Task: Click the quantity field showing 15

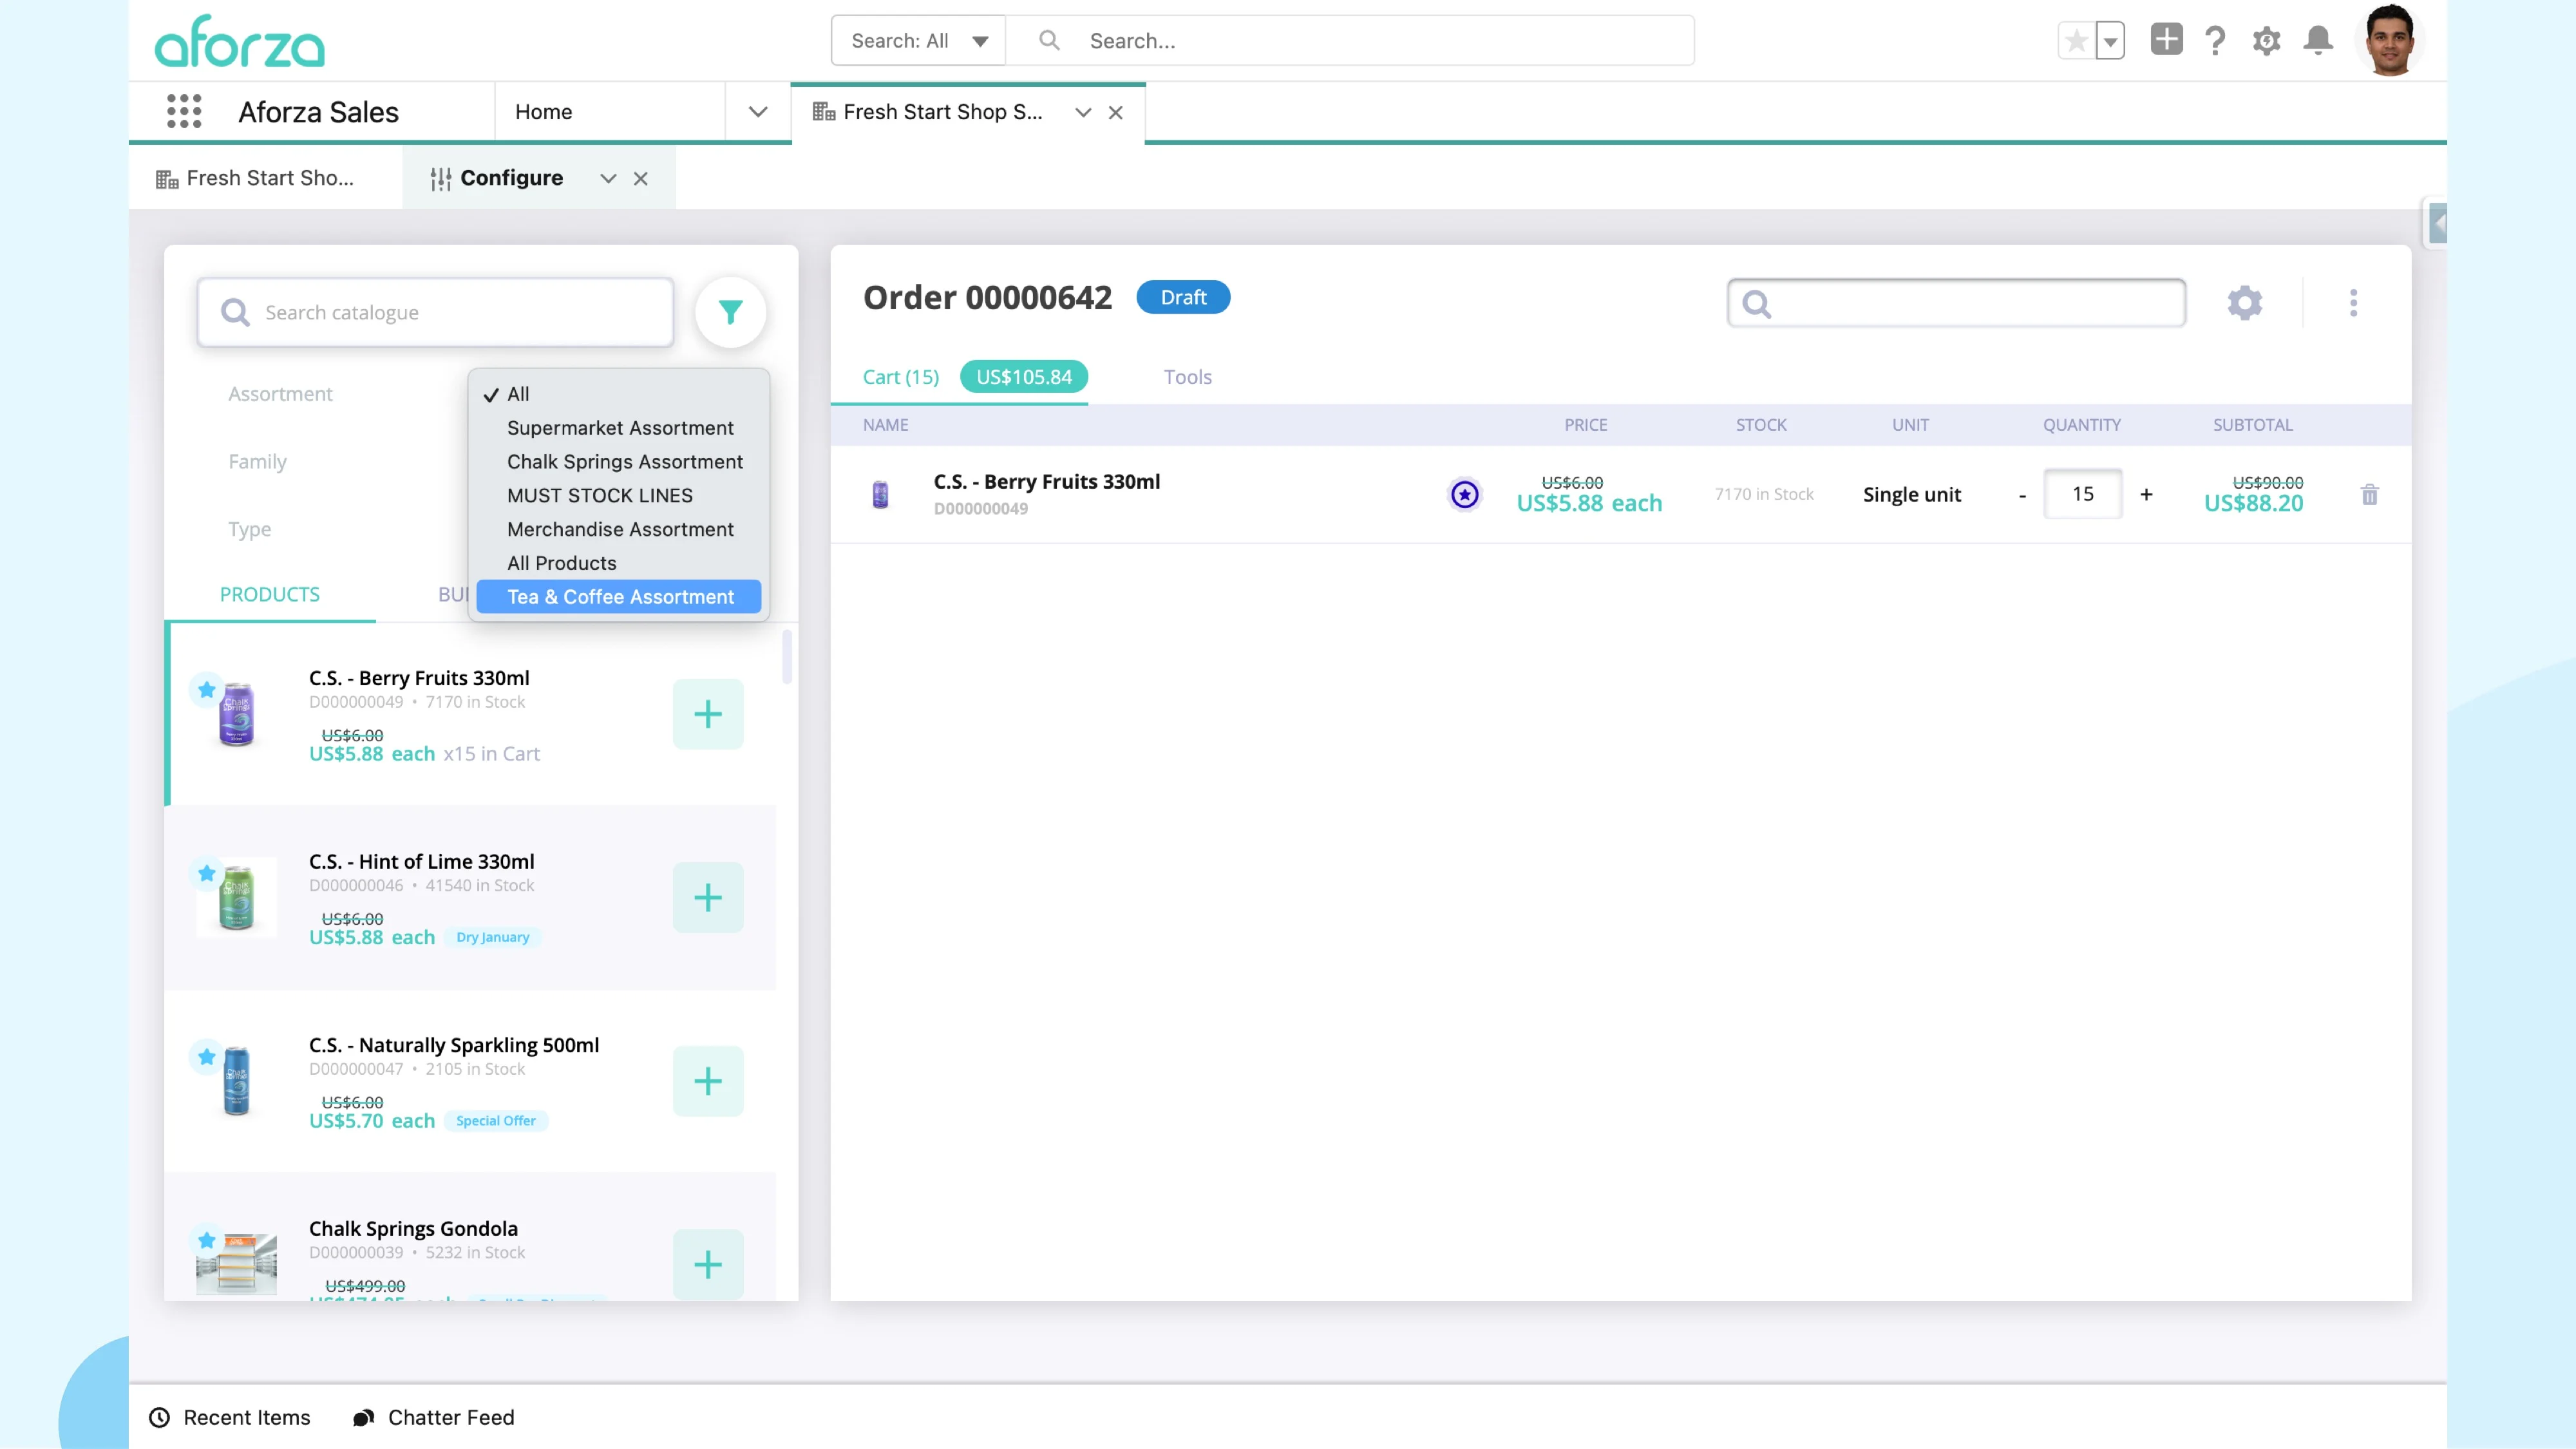Action: tap(2083, 494)
